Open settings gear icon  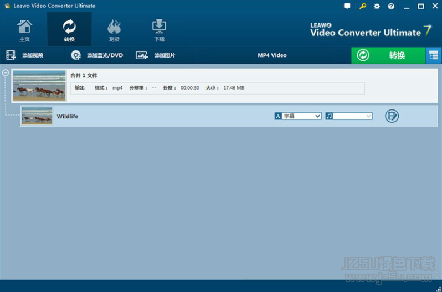(377, 6)
